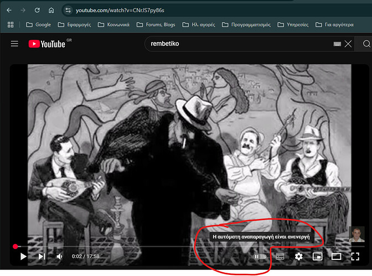
Task: Reload the YouTube page
Action: (37, 10)
